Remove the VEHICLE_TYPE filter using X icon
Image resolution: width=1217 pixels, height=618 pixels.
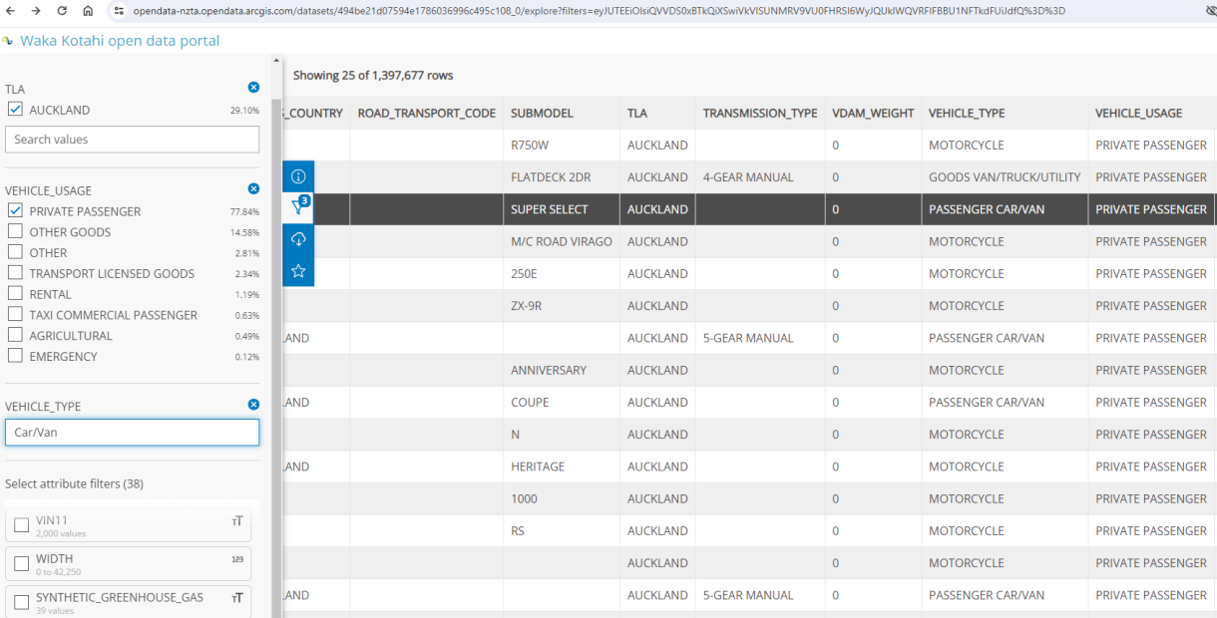coord(253,405)
